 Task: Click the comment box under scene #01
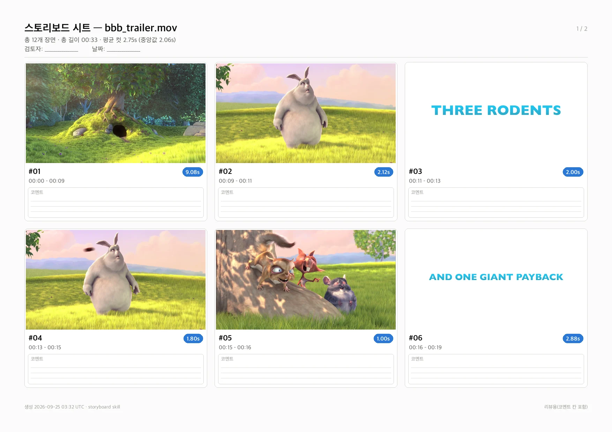(115, 203)
